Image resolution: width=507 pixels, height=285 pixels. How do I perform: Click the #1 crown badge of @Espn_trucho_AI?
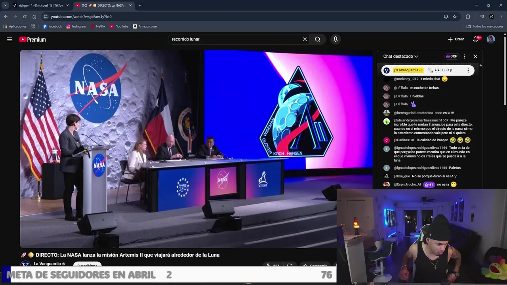pyautogui.click(x=429, y=184)
